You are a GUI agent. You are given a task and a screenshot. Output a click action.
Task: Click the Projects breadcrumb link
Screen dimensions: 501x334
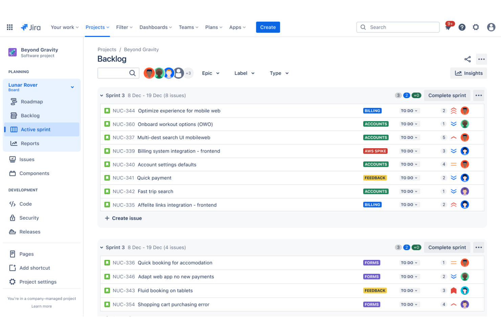click(x=107, y=49)
